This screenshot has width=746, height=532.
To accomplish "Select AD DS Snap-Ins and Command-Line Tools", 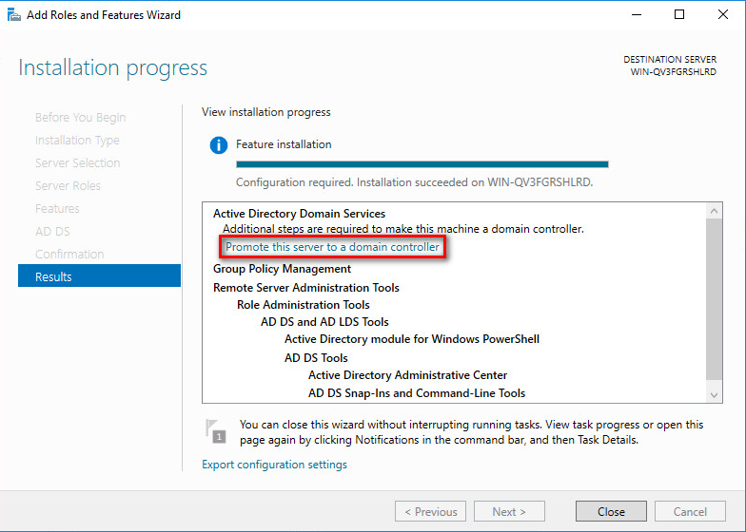I will coord(417,393).
